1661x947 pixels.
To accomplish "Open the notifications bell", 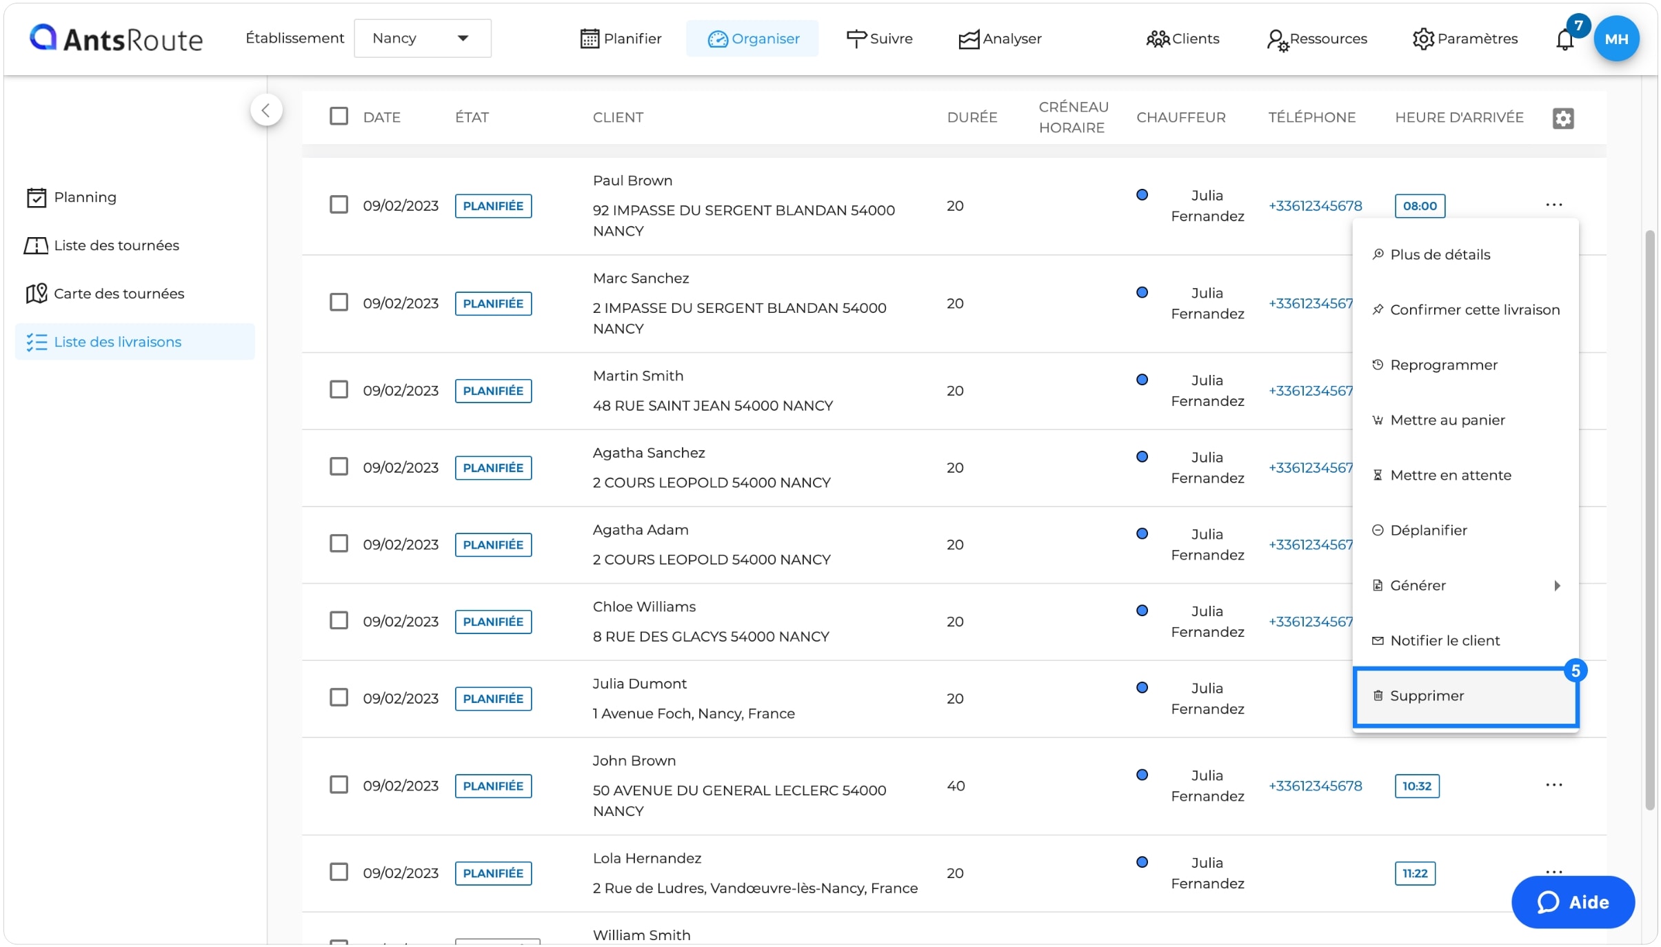I will coord(1564,40).
